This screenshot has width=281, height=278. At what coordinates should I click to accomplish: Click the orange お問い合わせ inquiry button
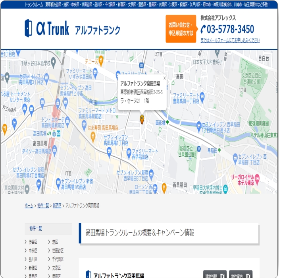181,29
